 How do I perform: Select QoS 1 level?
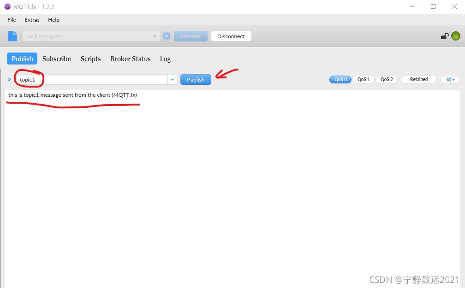coord(364,79)
